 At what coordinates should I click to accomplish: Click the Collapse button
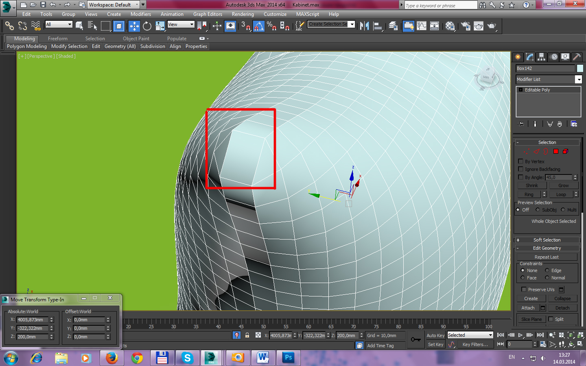[x=562, y=298]
